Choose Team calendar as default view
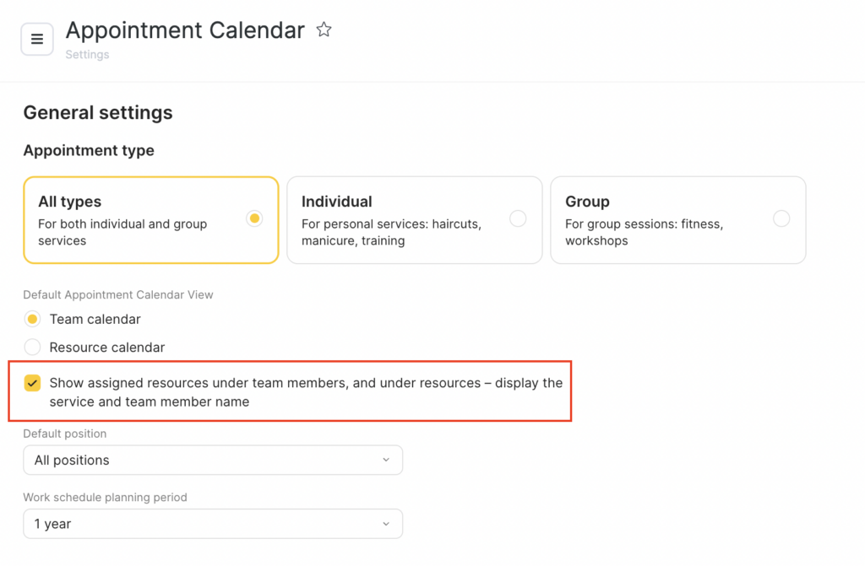The height and width of the screenshot is (566, 865). pos(32,319)
